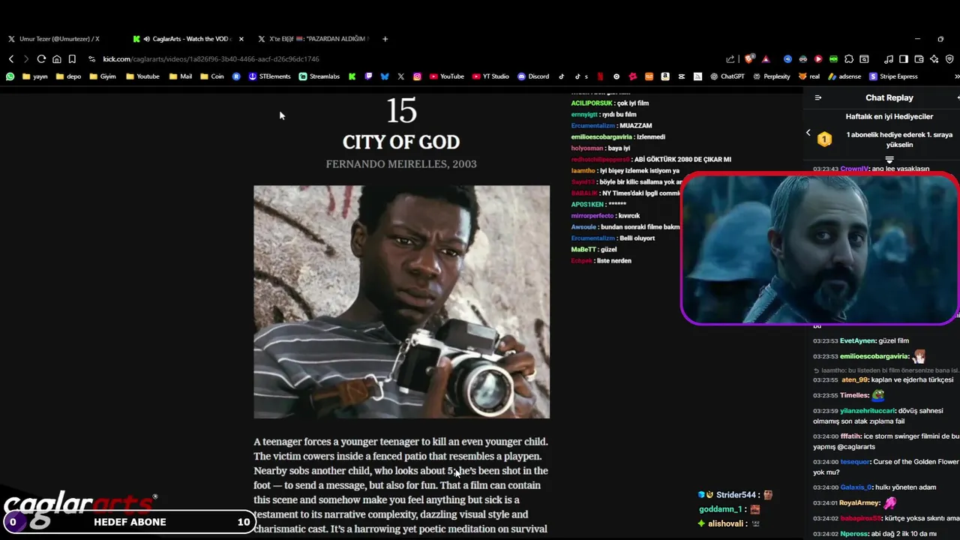Open the ChatGPT bookmark
Image resolution: width=960 pixels, height=540 pixels.
(727, 76)
